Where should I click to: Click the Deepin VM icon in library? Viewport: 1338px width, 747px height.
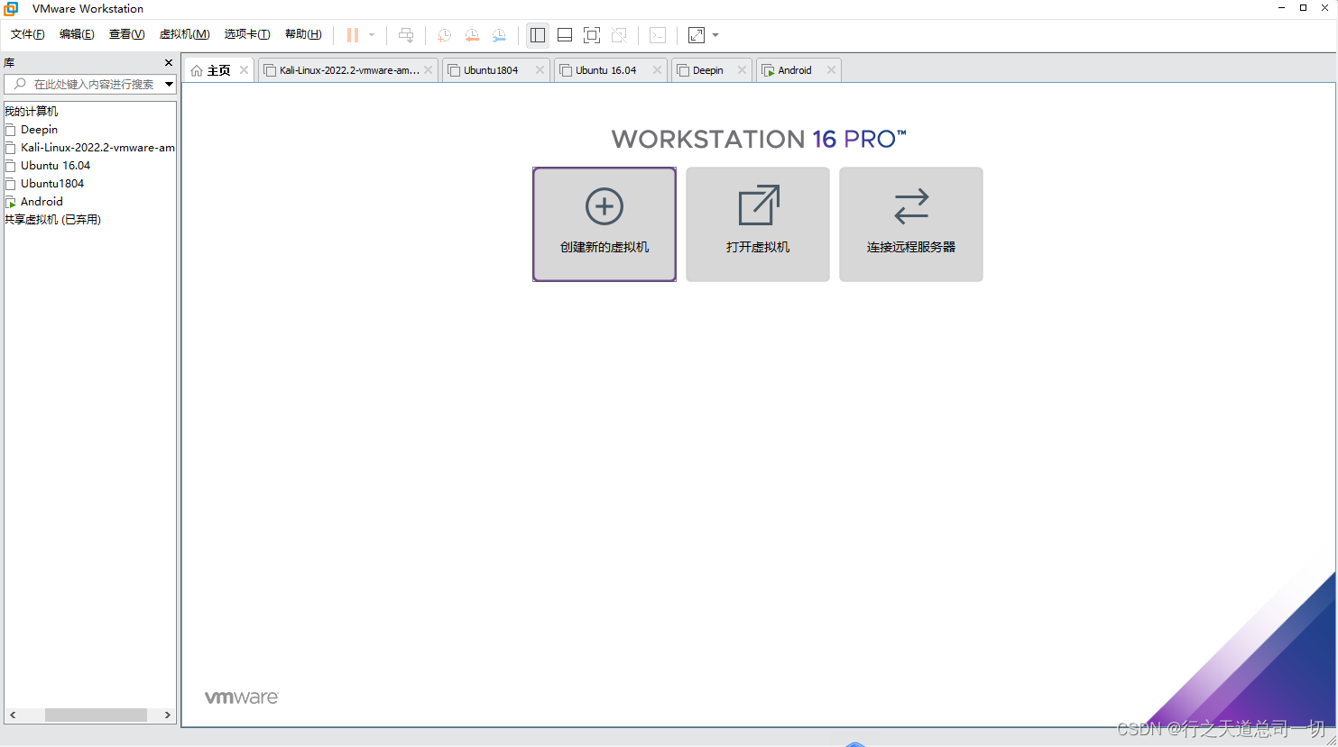pos(11,130)
